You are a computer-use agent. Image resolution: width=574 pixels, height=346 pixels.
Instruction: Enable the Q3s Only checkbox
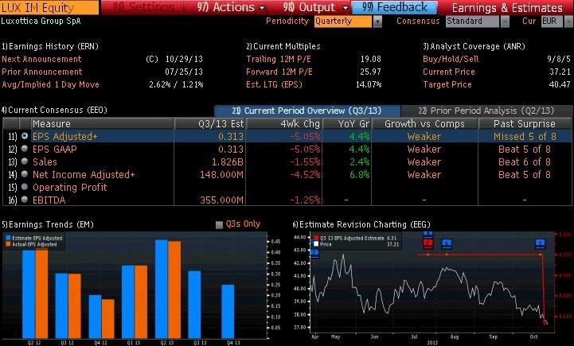pos(219,224)
